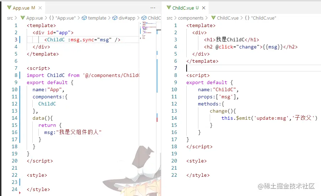321x196 pixels.
Task: Click the cube icon beside div#app breadcrumb
Action: [115, 18]
